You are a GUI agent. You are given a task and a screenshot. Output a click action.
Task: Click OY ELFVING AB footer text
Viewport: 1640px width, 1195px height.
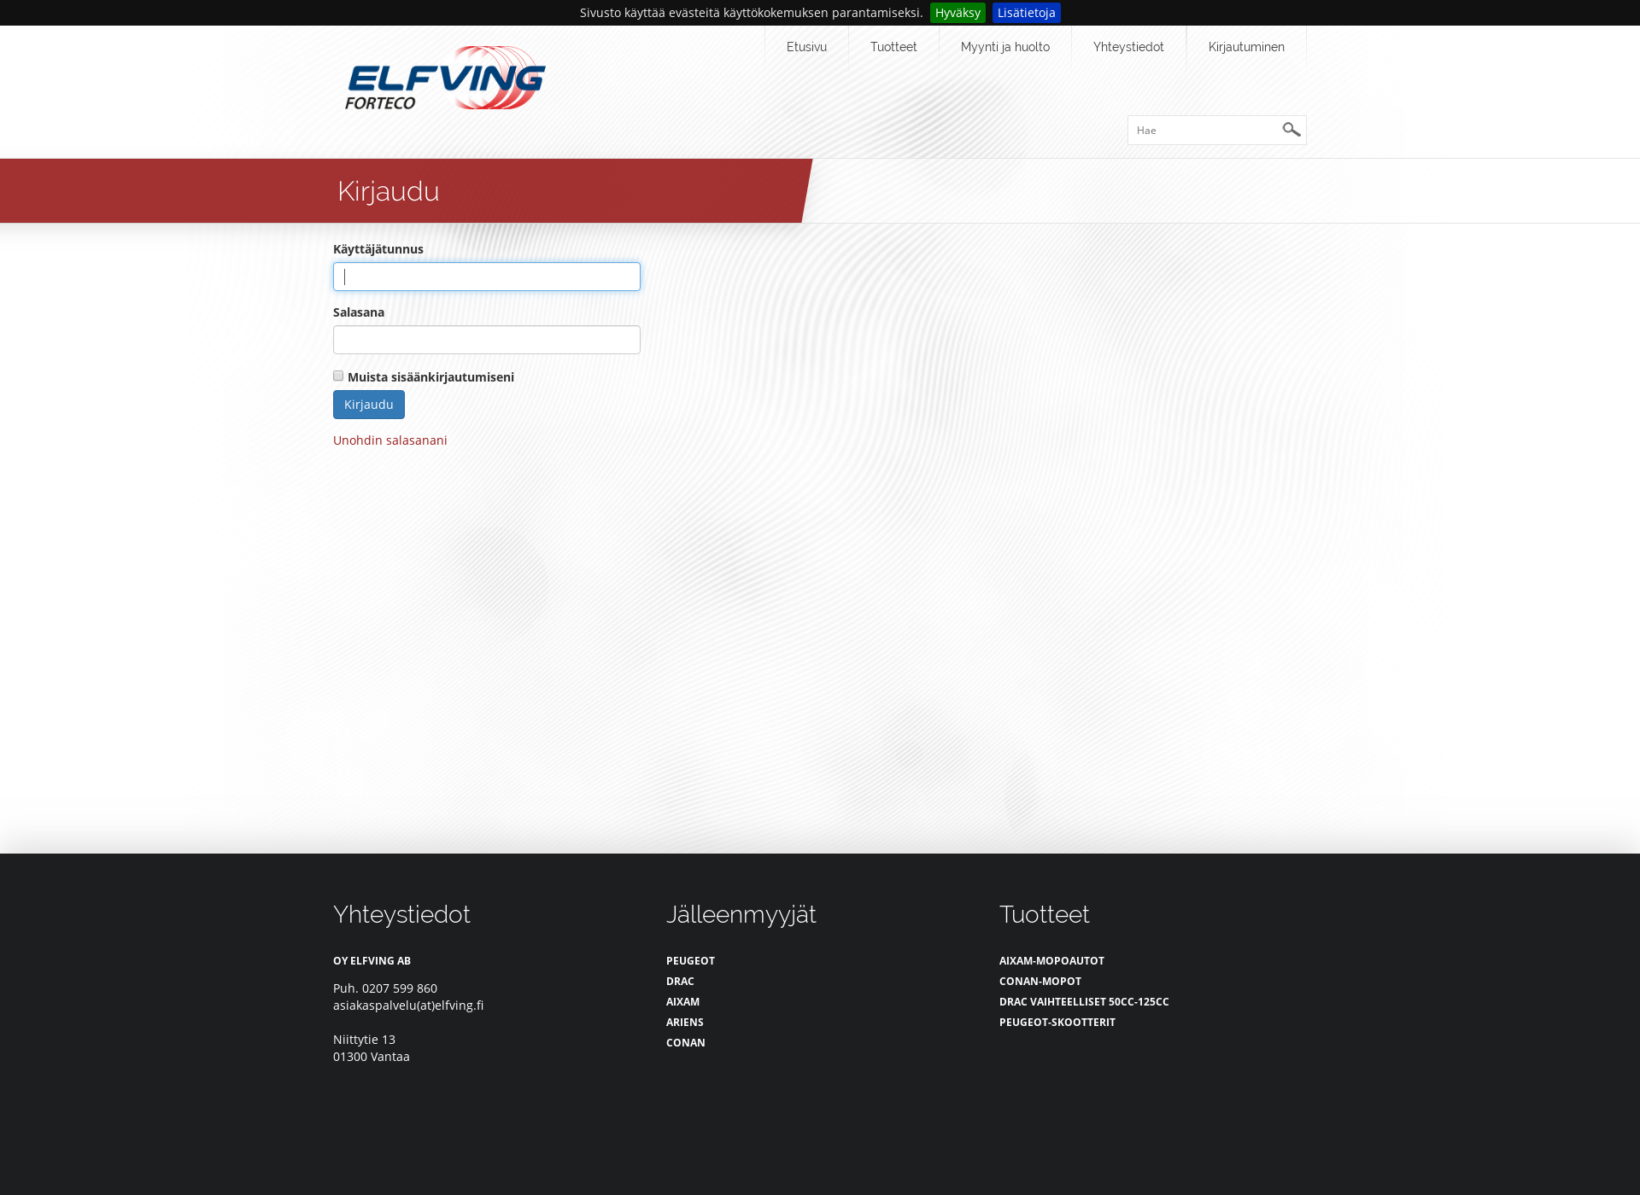click(372, 961)
